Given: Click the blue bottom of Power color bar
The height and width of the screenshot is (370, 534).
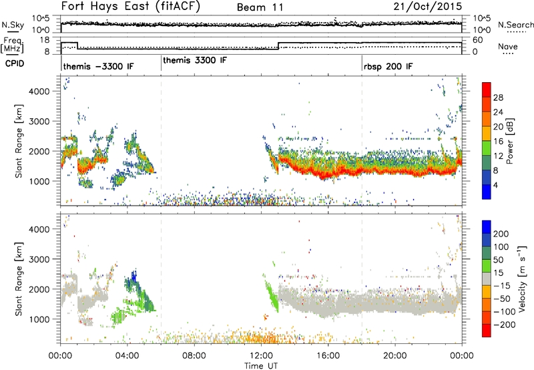Looking at the screenshot, I should (487, 192).
